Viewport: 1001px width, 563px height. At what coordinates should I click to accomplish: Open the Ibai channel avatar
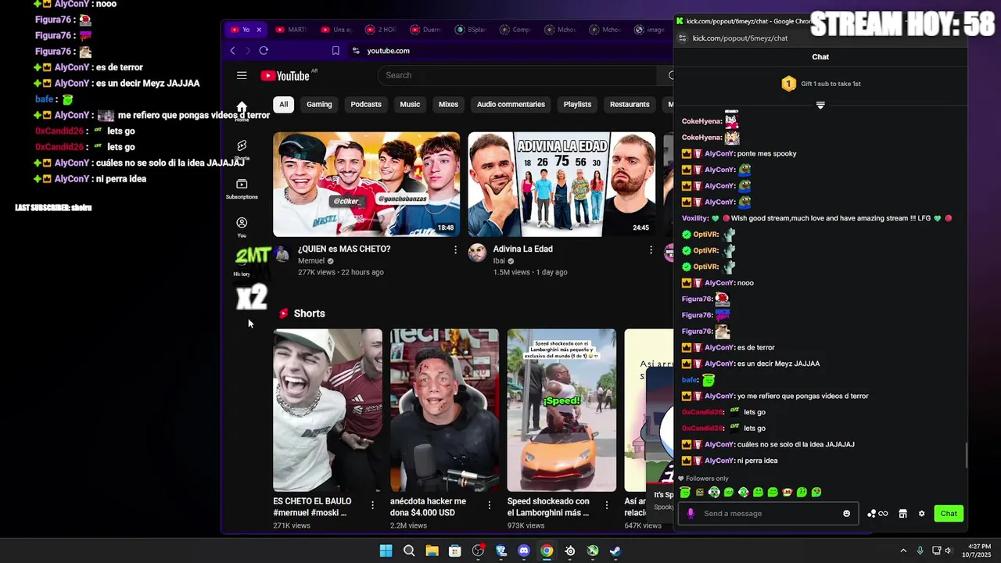pyautogui.click(x=477, y=253)
